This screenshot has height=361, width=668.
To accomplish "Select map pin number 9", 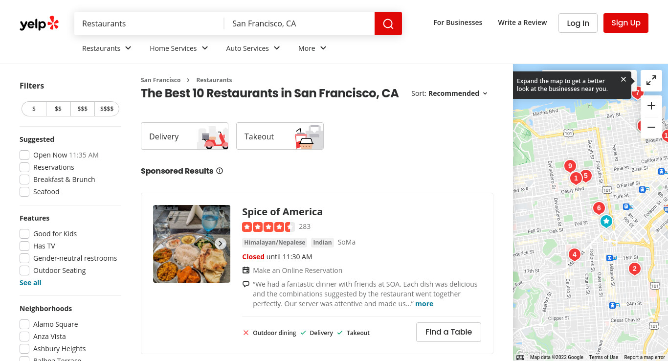I will pos(570,166).
